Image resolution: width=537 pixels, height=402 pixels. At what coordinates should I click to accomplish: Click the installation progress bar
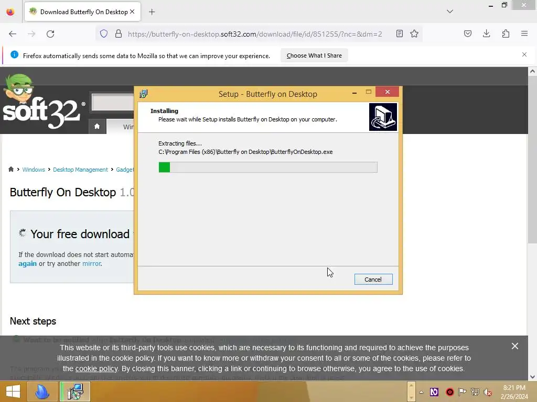[268, 167]
